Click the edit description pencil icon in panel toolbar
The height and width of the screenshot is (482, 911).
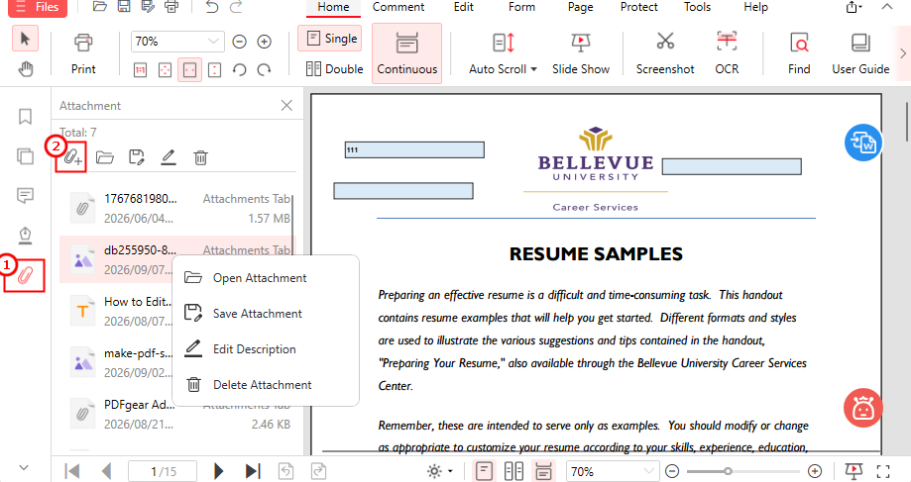point(169,157)
